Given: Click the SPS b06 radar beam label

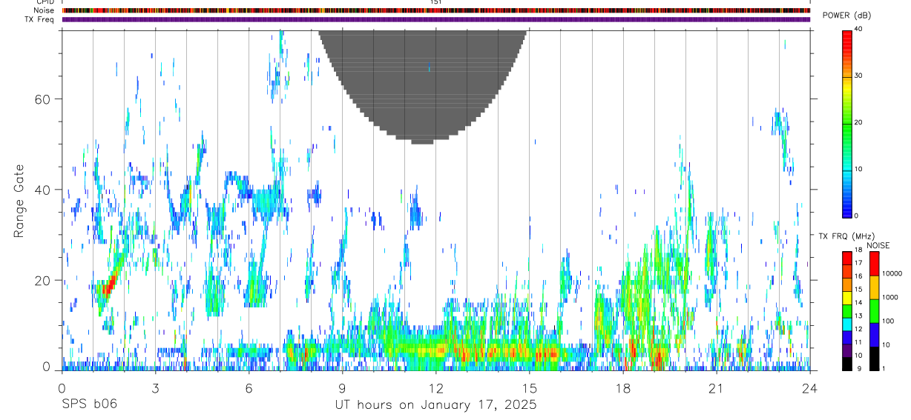Looking at the screenshot, I should click(x=89, y=405).
